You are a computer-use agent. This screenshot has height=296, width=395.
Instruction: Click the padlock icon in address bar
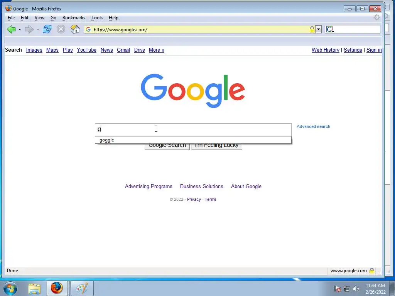pos(312,29)
